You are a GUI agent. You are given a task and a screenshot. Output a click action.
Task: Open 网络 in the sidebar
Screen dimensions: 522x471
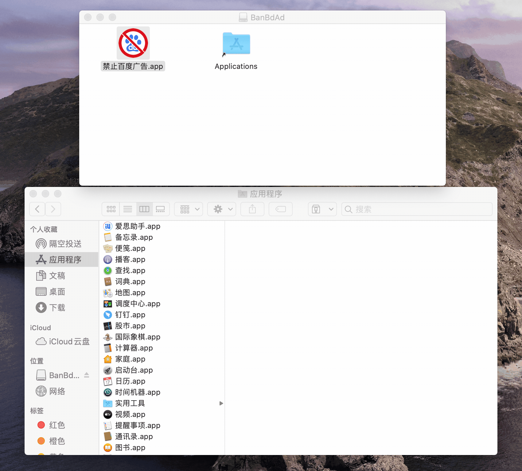[61, 391]
